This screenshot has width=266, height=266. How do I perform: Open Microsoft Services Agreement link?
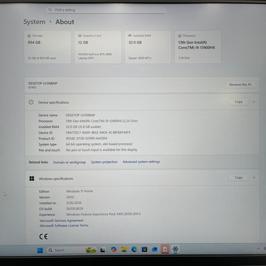pyautogui.click(x=61, y=221)
